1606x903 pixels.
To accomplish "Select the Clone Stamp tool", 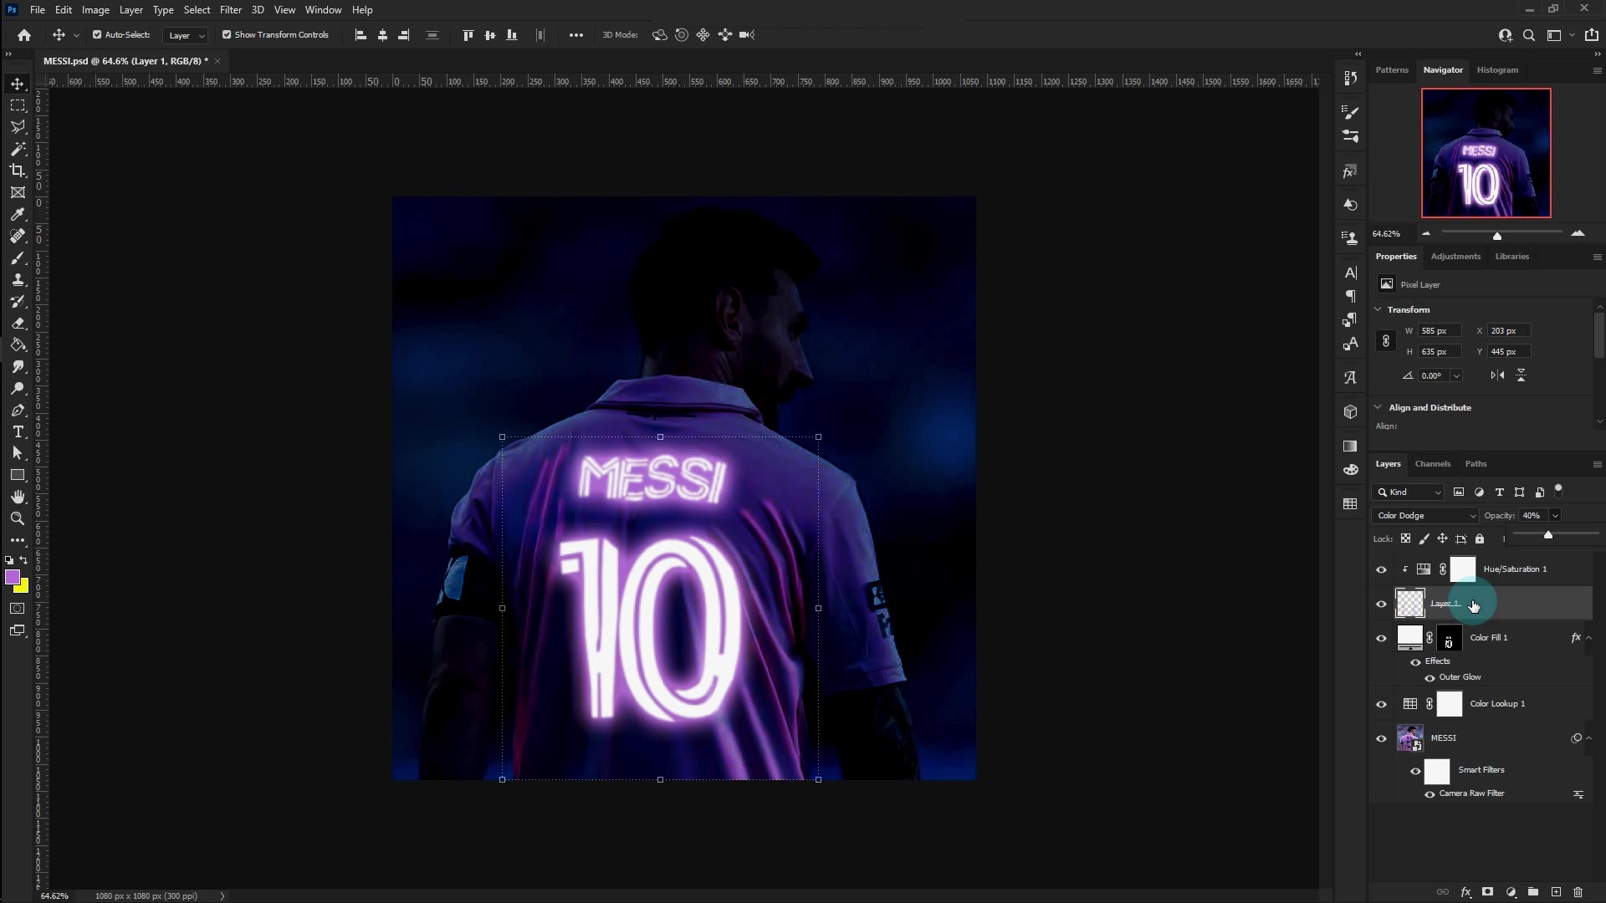I will tap(18, 280).
